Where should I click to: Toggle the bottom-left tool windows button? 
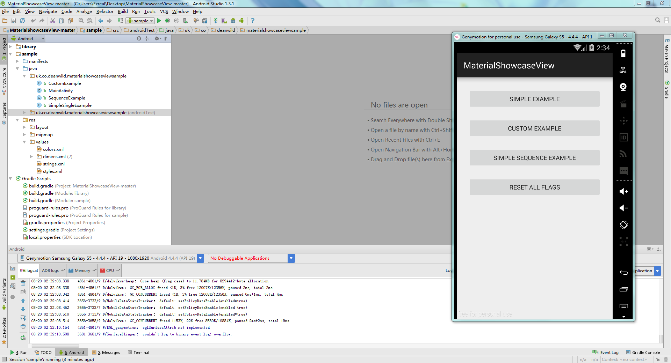click(4, 360)
